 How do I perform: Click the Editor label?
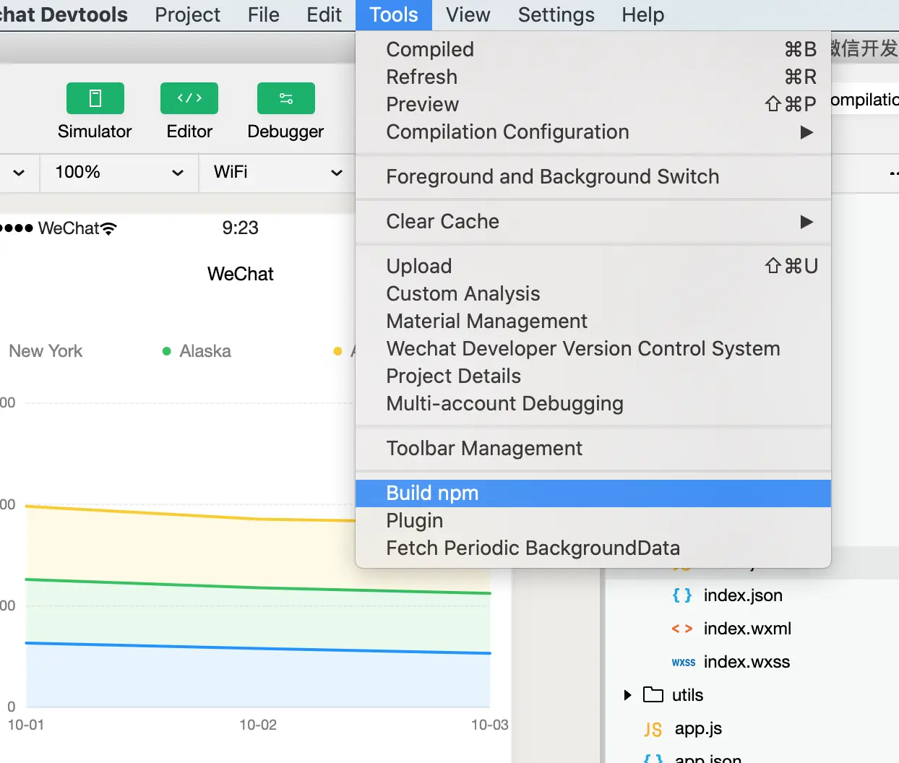189,132
